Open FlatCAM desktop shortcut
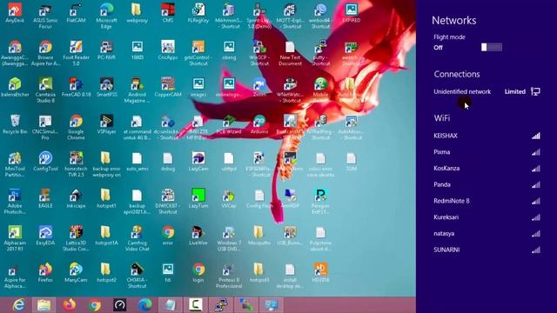 tap(76, 13)
